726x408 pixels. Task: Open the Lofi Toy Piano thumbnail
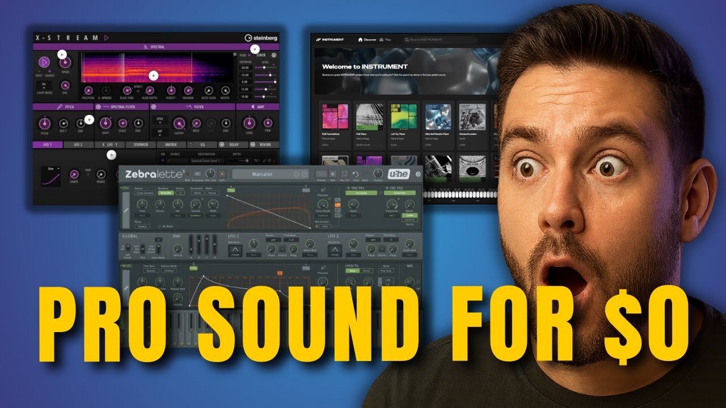point(404,117)
